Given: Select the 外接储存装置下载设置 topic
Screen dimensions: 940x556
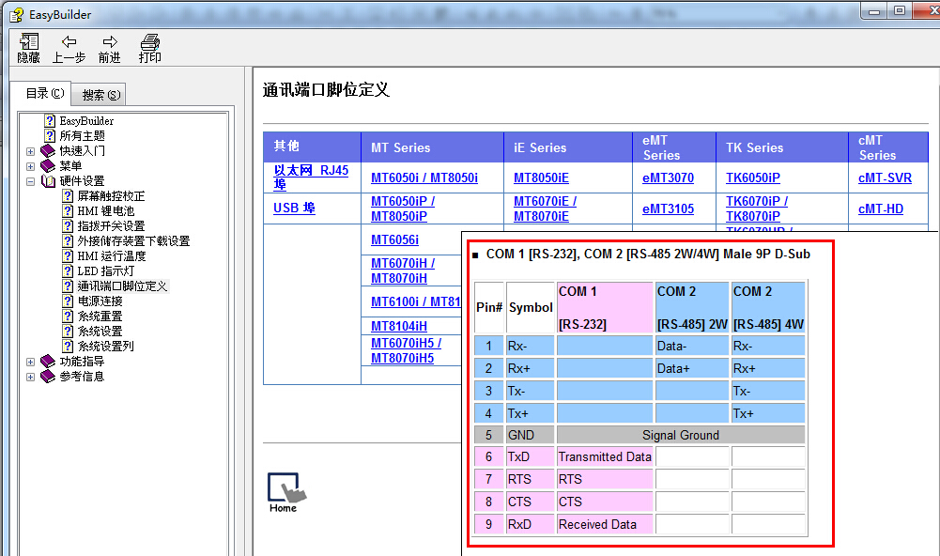Looking at the screenshot, I should pyautogui.click(x=133, y=240).
